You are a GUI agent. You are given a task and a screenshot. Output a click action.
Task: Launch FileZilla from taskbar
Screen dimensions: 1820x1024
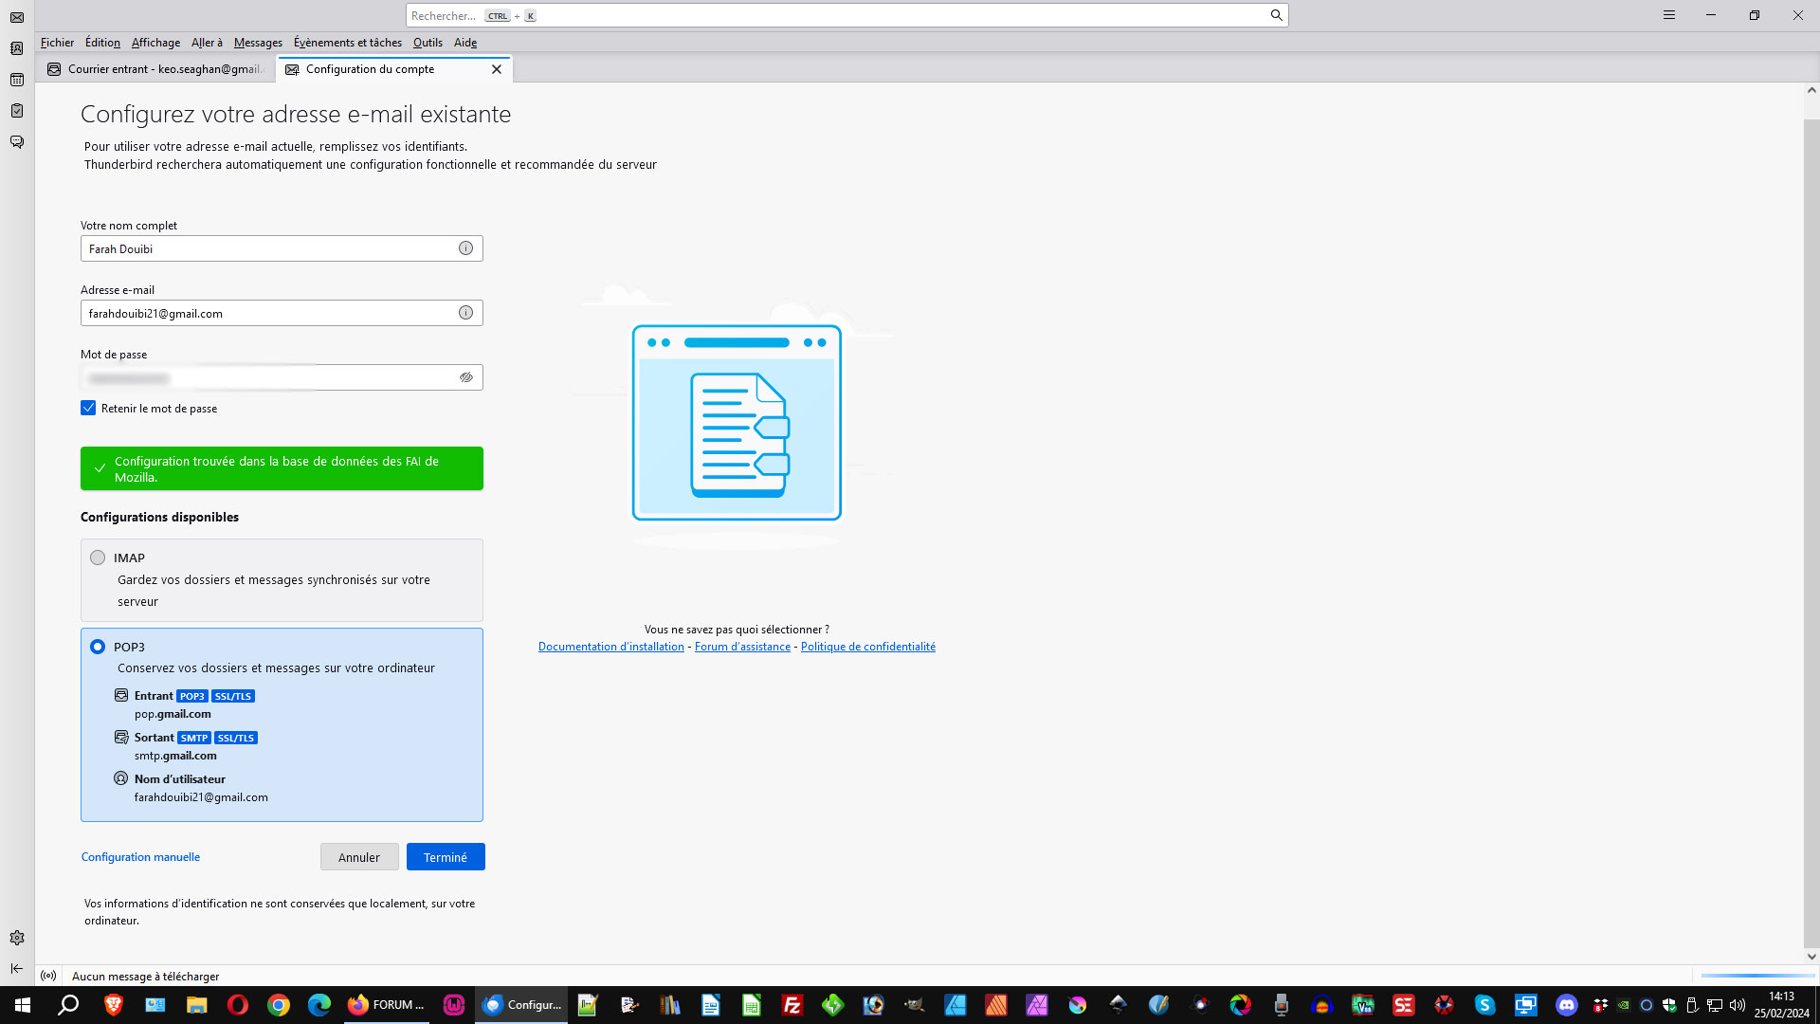792,1005
